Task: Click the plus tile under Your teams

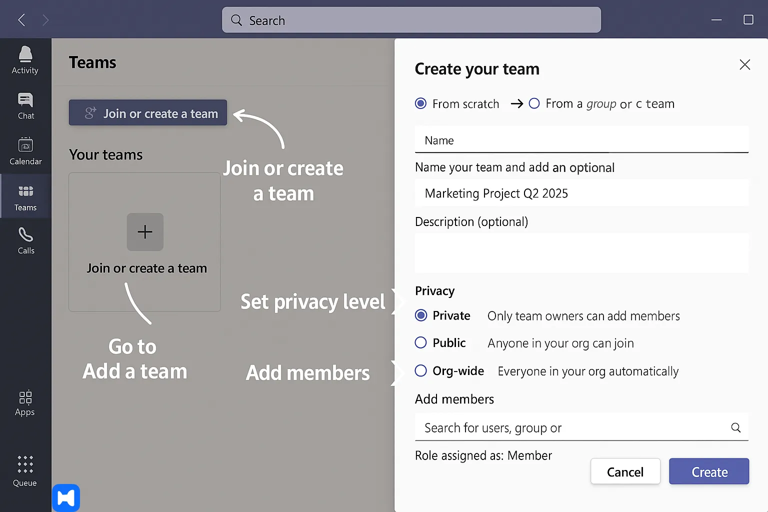Action: pos(144,232)
